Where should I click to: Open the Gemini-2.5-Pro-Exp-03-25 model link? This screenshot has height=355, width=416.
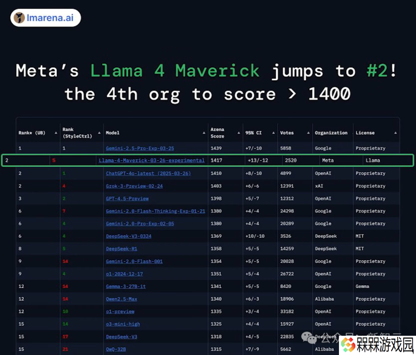coord(140,148)
